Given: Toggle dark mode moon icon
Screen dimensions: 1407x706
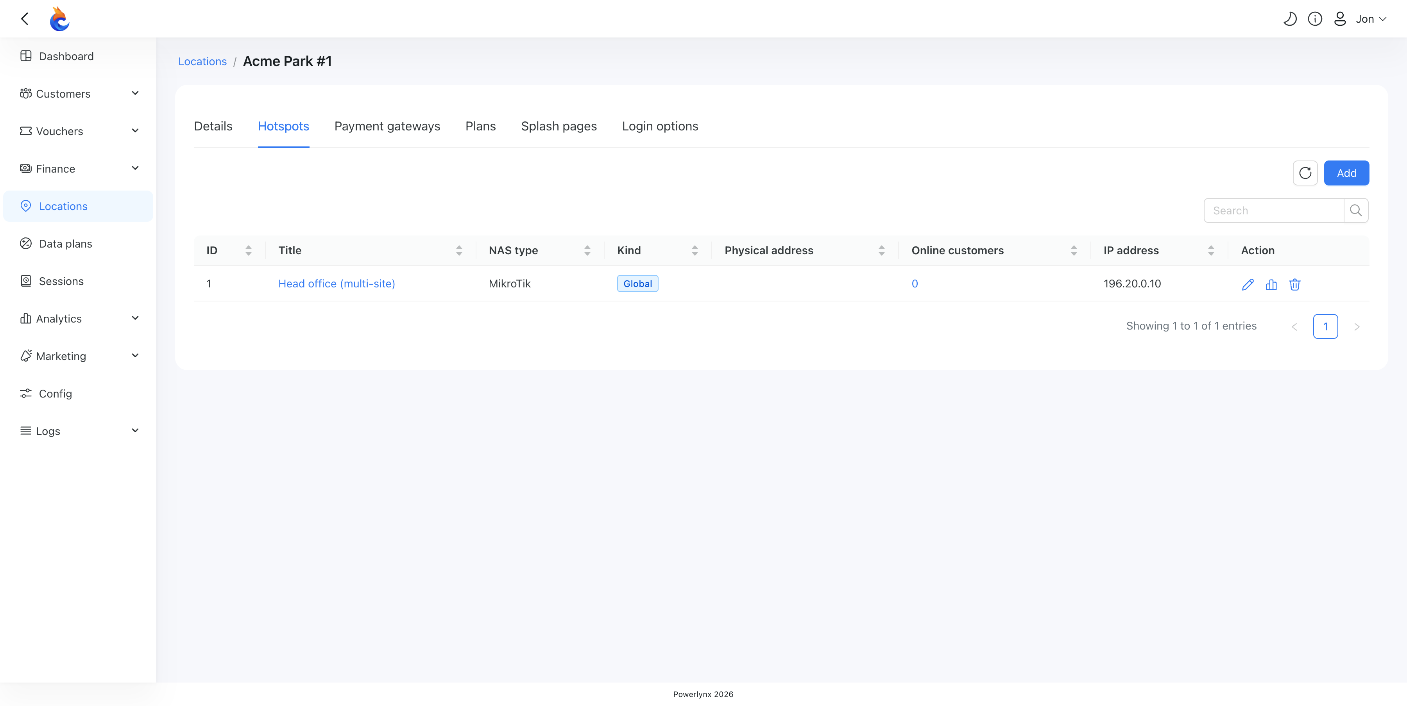Looking at the screenshot, I should pos(1290,19).
